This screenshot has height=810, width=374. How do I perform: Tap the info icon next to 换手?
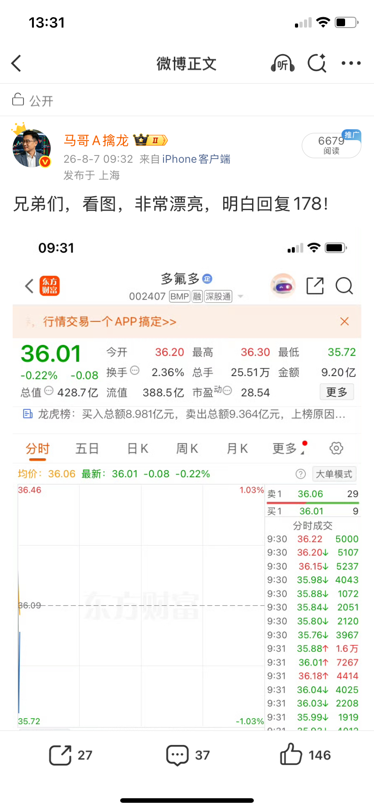(x=135, y=371)
